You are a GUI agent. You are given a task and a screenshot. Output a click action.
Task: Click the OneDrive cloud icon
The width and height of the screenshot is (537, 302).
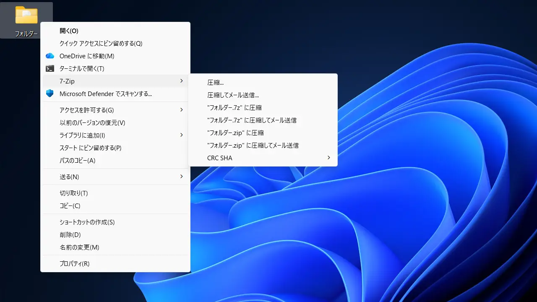(50, 56)
